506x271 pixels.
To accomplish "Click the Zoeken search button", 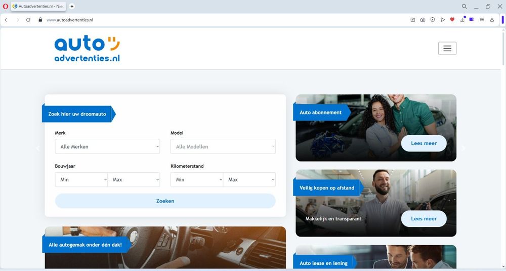I will [x=165, y=201].
